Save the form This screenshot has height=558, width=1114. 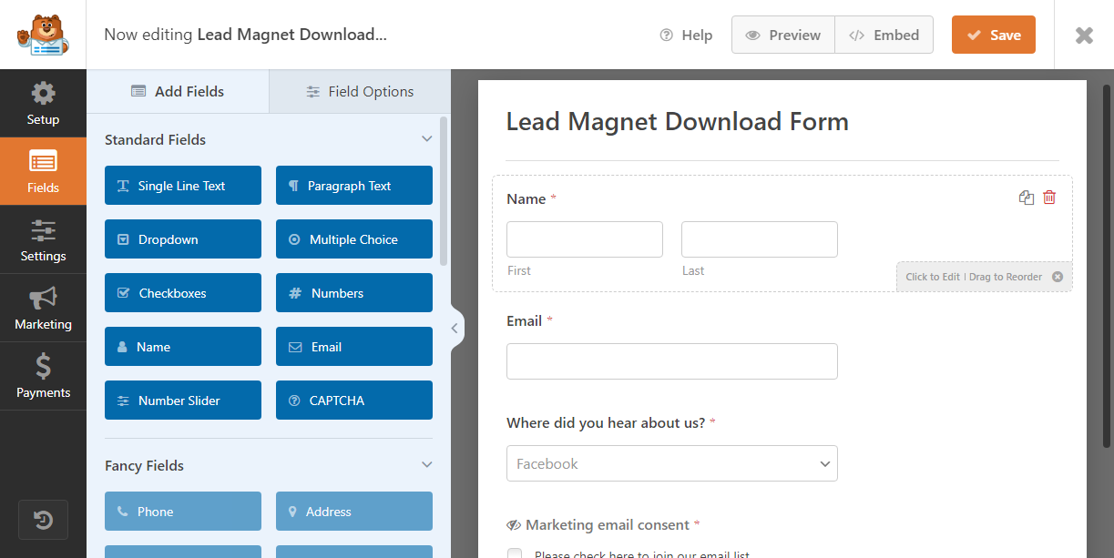(994, 35)
